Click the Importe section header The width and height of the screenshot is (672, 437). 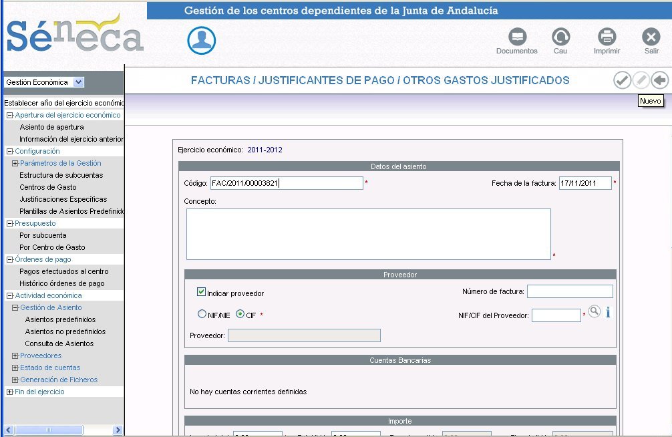pos(400,421)
